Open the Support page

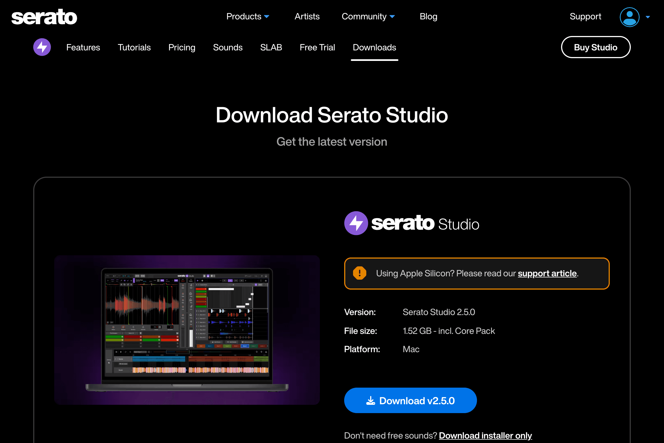pyautogui.click(x=585, y=16)
